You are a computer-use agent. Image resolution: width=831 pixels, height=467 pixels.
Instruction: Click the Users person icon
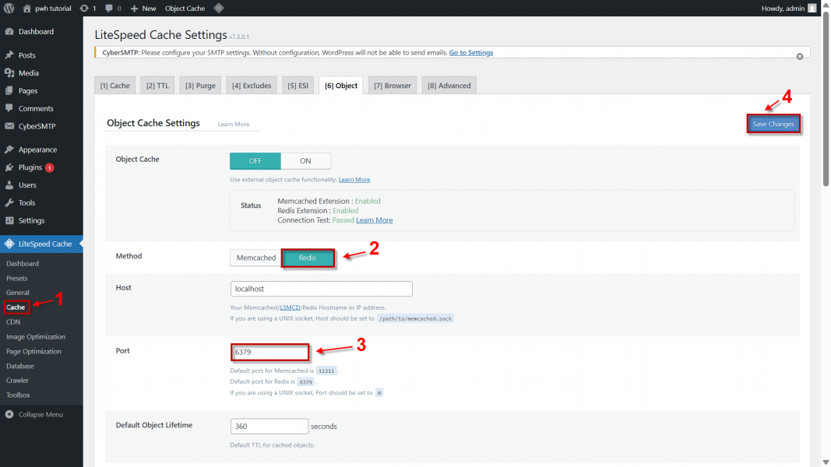point(9,184)
